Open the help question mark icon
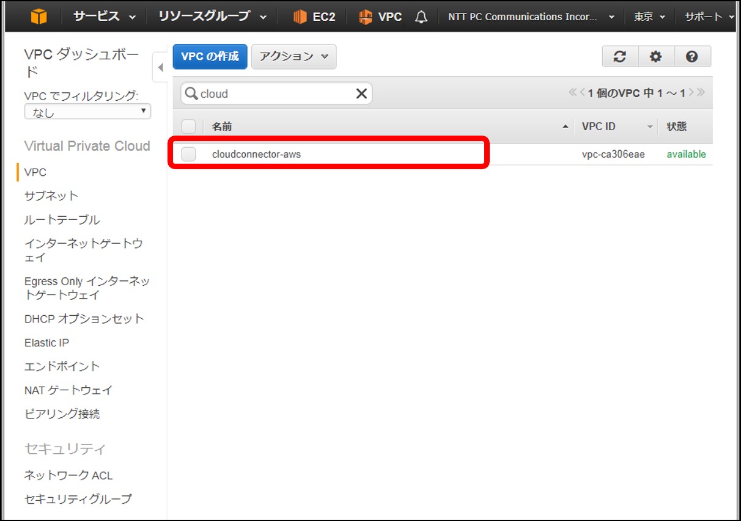The width and height of the screenshot is (741, 521). [x=692, y=56]
